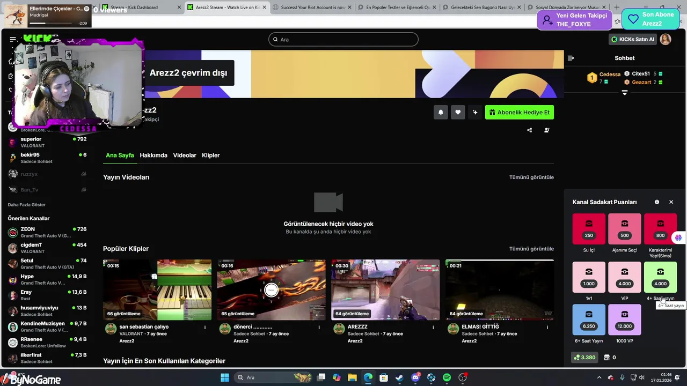Screen dimensions: 687x386
Task: Open the Videolar tab
Action: point(185,155)
